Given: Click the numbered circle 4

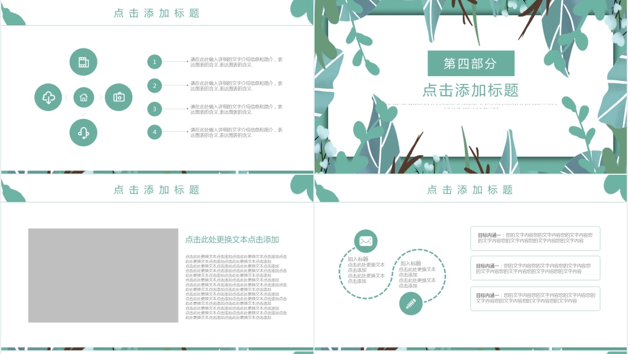Looking at the screenshot, I should click(x=155, y=131).
